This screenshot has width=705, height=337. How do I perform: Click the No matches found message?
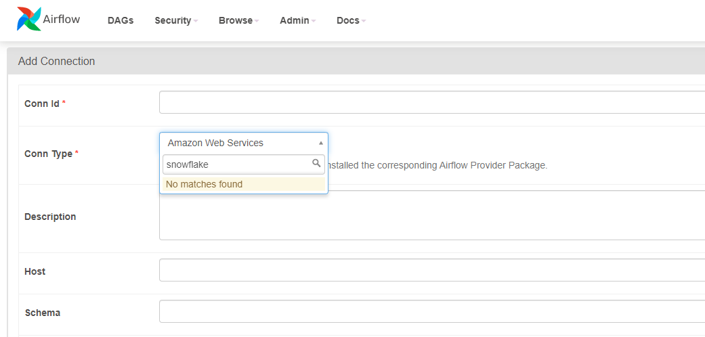point(204,184)
